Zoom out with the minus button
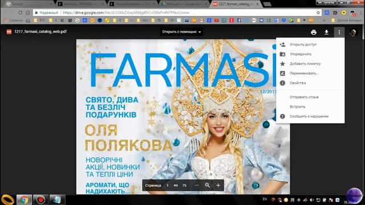 coord(197,185)
